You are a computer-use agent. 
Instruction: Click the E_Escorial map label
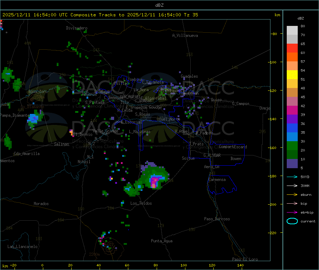pyautogui.click(x=131, y=122)
